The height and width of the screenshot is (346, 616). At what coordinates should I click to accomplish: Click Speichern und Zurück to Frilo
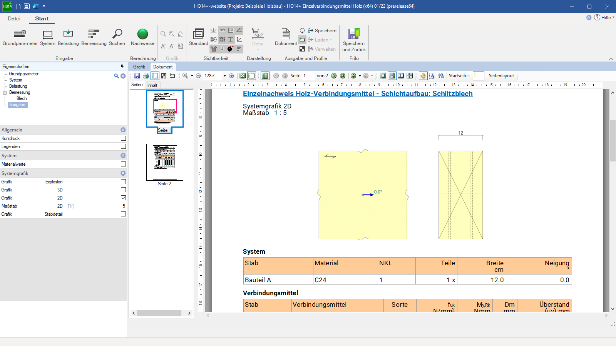pyautogui.click(x=354, y=40)
